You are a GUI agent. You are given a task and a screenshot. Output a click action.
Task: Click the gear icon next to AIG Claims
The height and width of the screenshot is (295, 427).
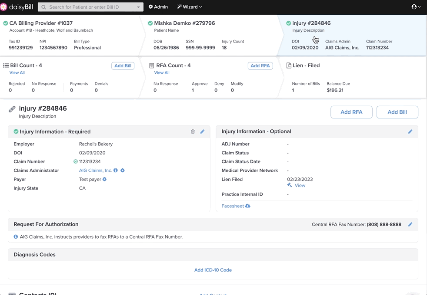pyautogui.click(x=123, y=170)
